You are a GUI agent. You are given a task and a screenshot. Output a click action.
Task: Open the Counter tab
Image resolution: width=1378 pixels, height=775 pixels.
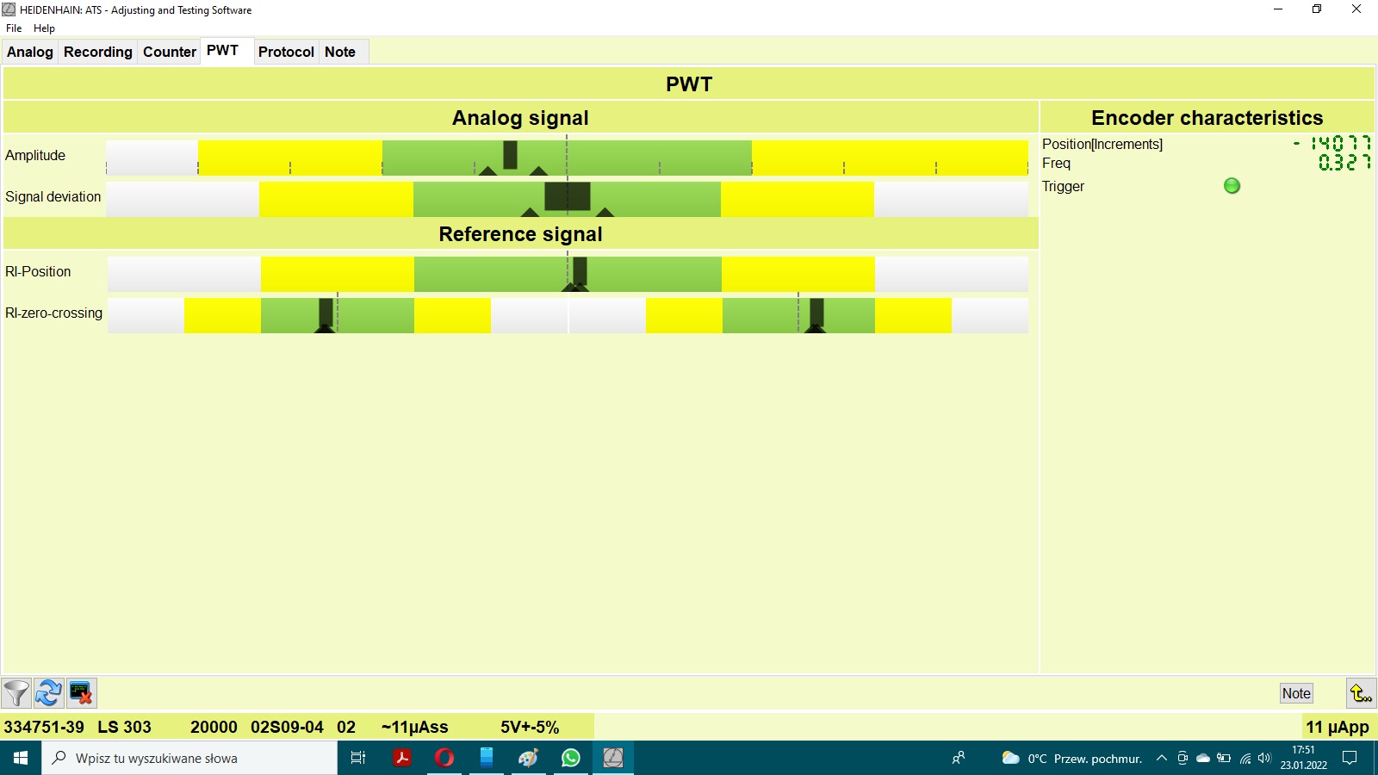pyautogui.click(x=170, y=52)
